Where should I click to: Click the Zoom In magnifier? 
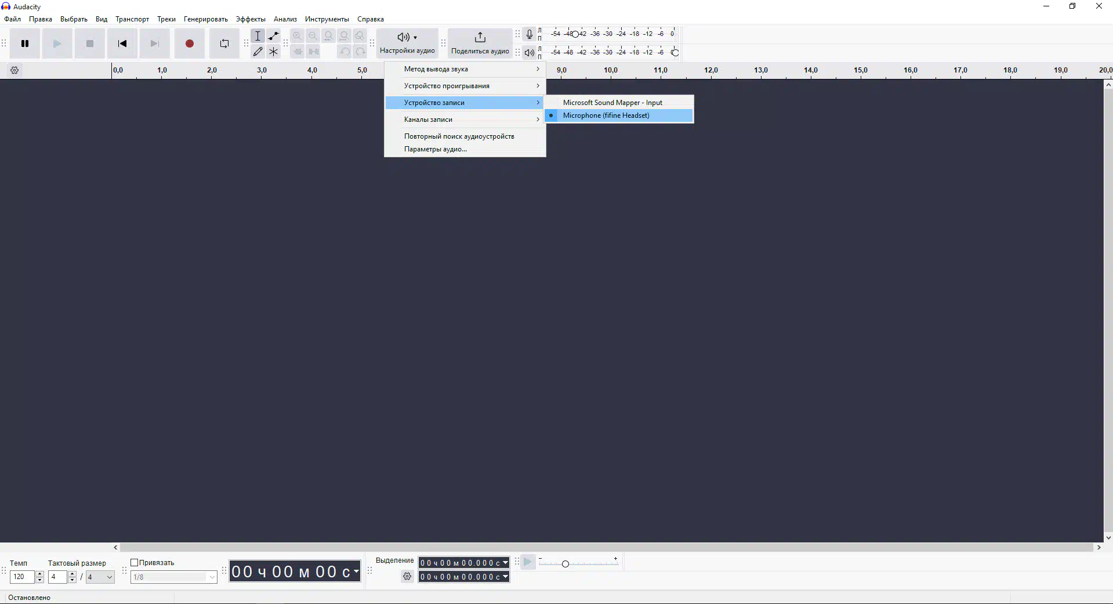coord(298,36)
